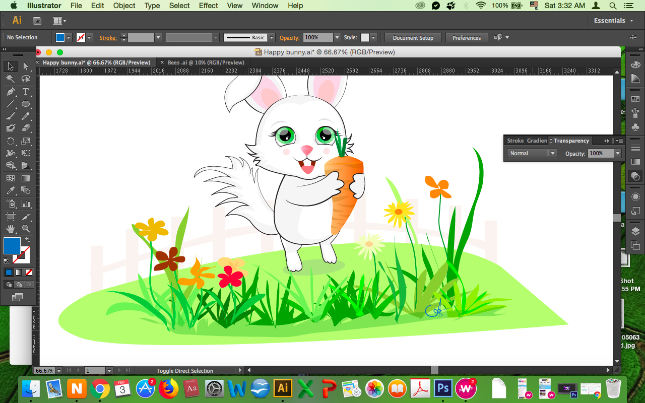Select the Scale tool
This screenshot has height=403, width=645.
pos(26,141)
